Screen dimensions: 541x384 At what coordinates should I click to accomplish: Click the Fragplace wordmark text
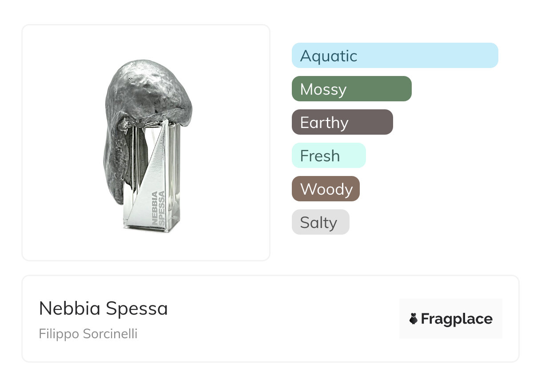tap(457, 319)
